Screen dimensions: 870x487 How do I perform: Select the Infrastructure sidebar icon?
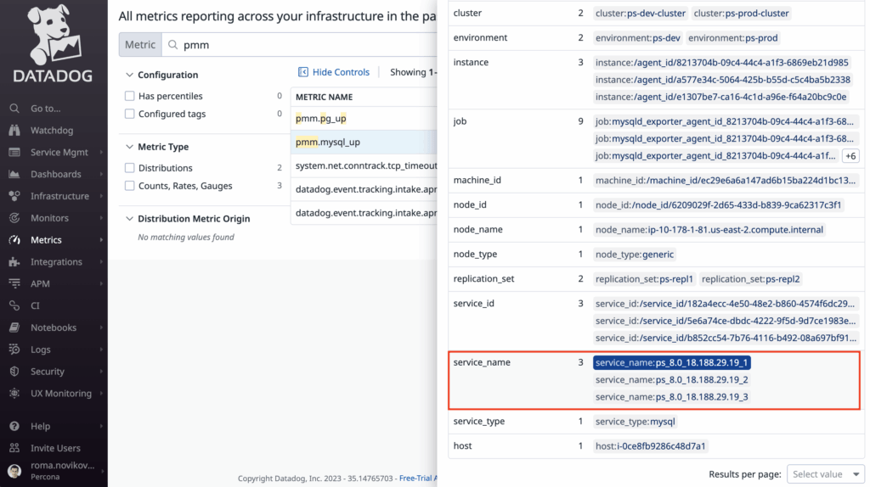tap(14, 196)
